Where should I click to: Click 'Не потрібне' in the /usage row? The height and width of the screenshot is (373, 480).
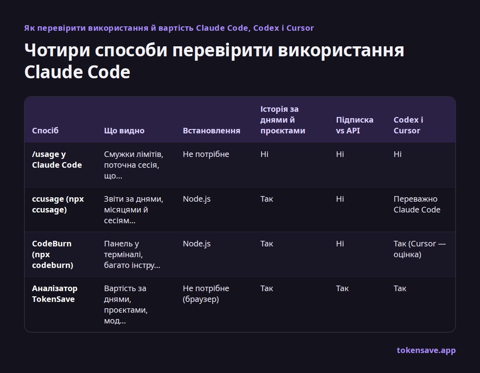pyautogui.click(x=206, y=154)
